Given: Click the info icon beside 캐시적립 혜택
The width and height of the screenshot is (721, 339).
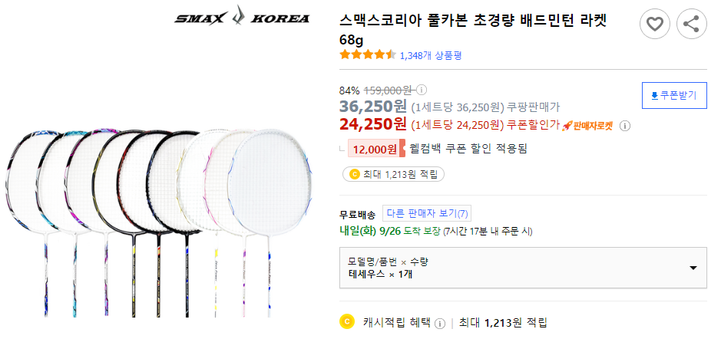Looking at the screenshot, I should [x=440, y=323].
